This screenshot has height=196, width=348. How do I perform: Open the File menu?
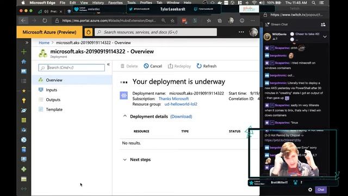(x=63, y=3)
